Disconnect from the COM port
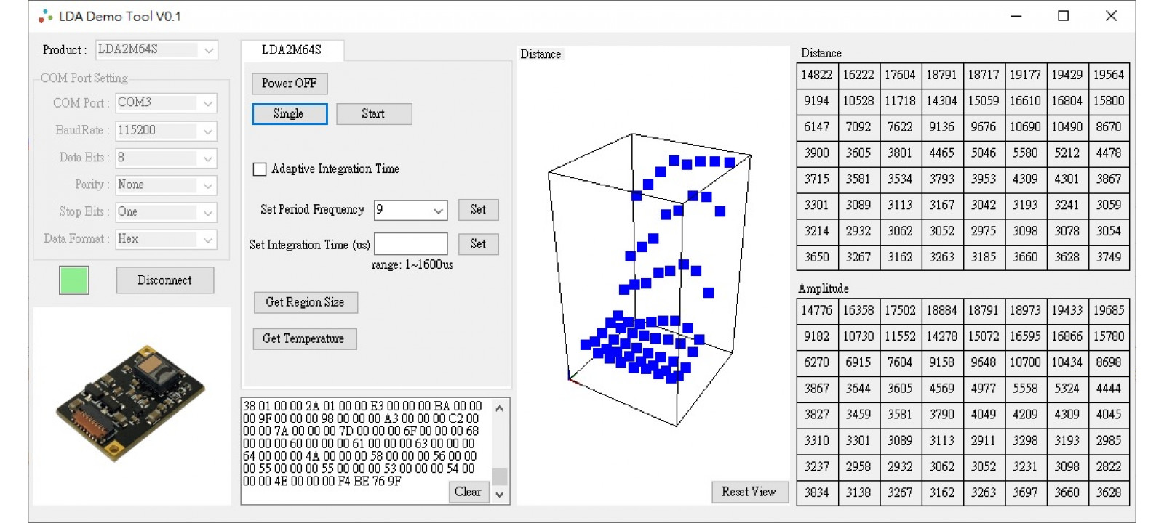This screenshot has width=1164, height=523. pyautogui.click(x=164, y=280)
